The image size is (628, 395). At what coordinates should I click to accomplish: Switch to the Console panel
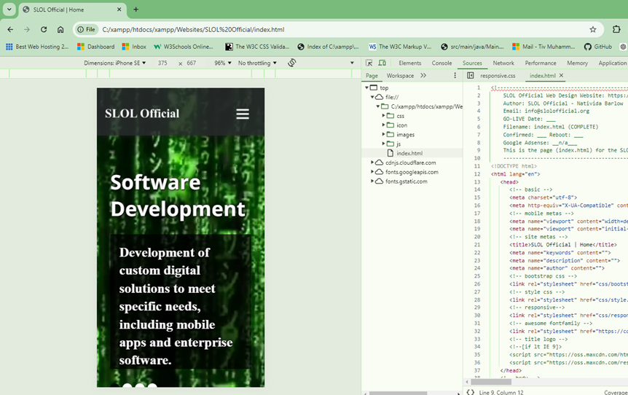point(441,63)
